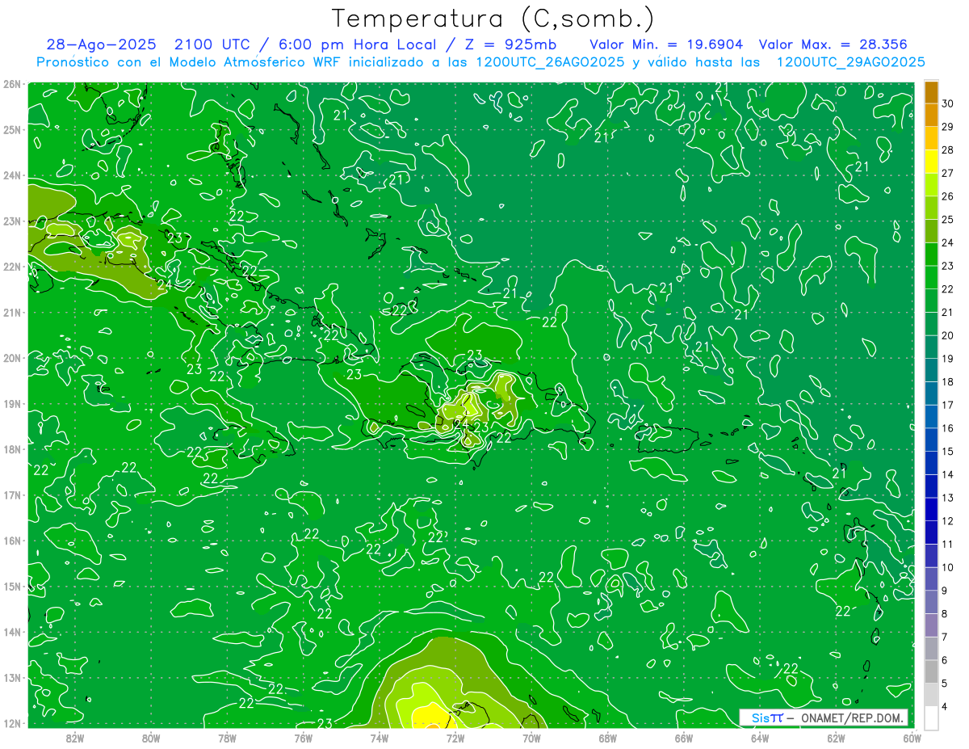Click the '1200UTC_26AGO2025' initialization timestamp
The width and height of the screenshot is (969, 749).
[x=551, y=62]
